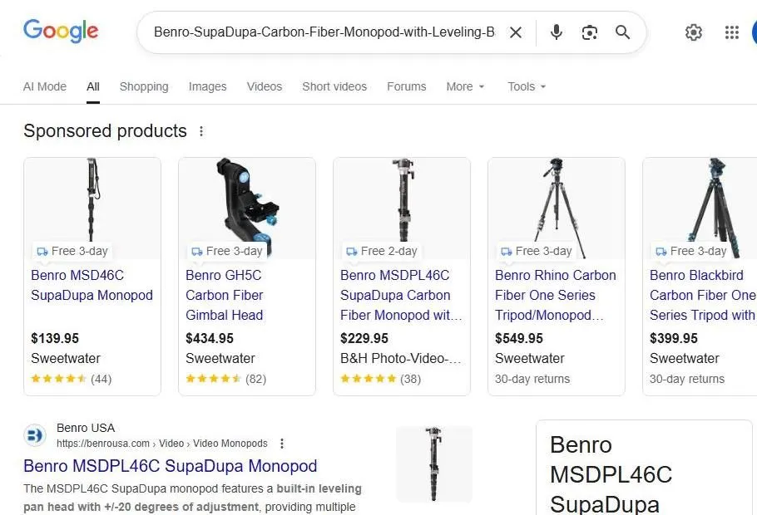Open the Sponsored products info menu
The height and width of the screenshot is (515, 757).
pos(201,131)
